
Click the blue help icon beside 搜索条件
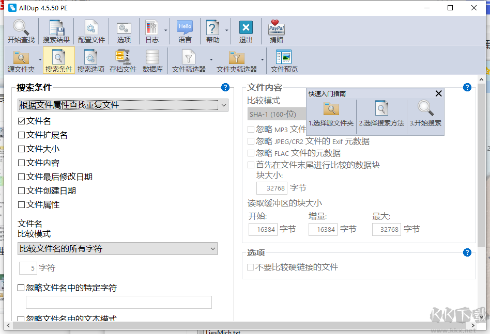[225, 88]
